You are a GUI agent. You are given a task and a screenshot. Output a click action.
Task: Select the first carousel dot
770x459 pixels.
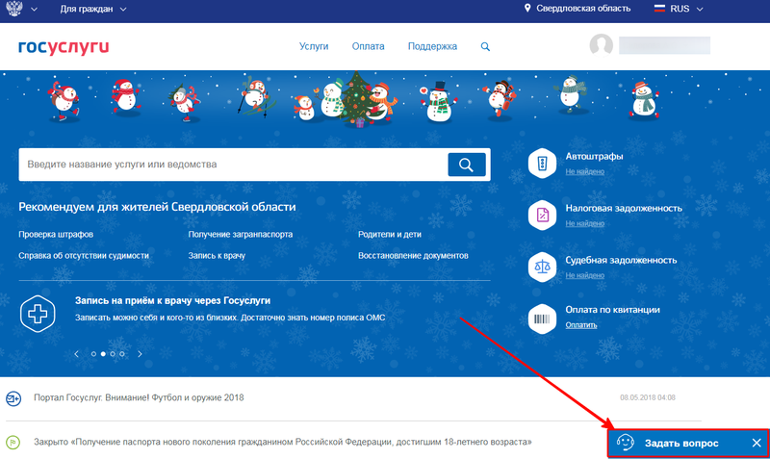click(93, 354)
